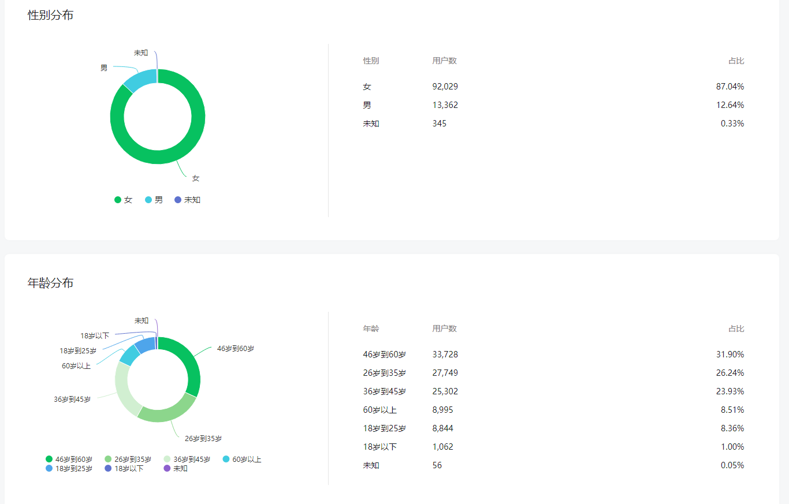The image size is (789, 504).
Task: Click 占比 header in the gender table
Action: pyautogui.click(x=736, y=61)
